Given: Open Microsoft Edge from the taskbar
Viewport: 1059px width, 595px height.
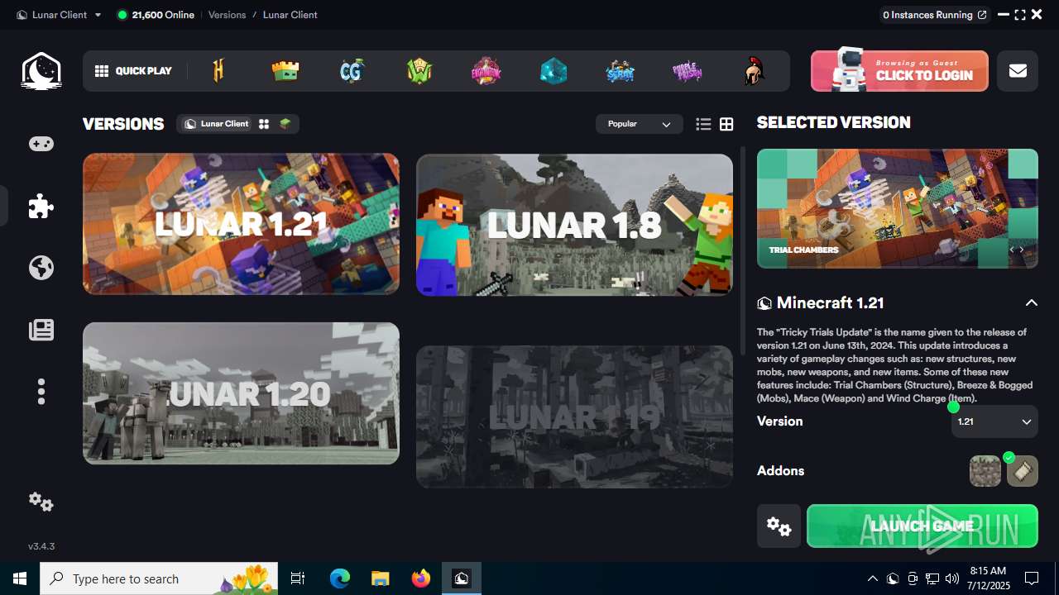Looking at the screenshot, I should [x=340, y=578].
